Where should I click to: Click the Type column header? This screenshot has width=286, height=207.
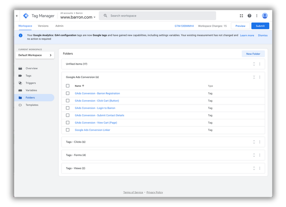click(210, 86)
